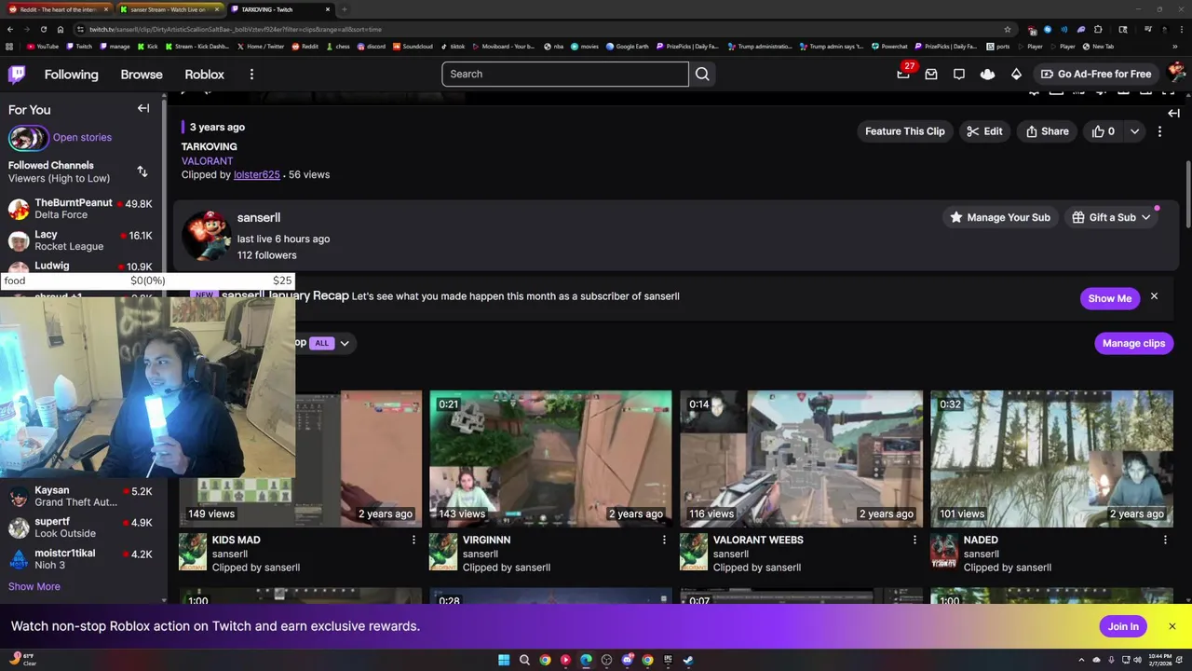Screen dimensions: 1192x671
Task: Open the Following tab
Action: (71, 75)
